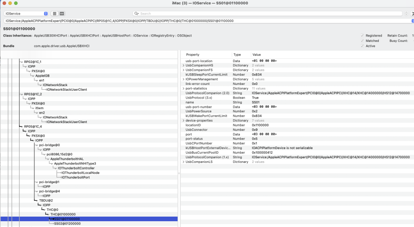Image resolution: width=414 pixels, height=227 pixels.
Task: Select pci8086,15d2@0 in the tree
Action: (59, 155)
